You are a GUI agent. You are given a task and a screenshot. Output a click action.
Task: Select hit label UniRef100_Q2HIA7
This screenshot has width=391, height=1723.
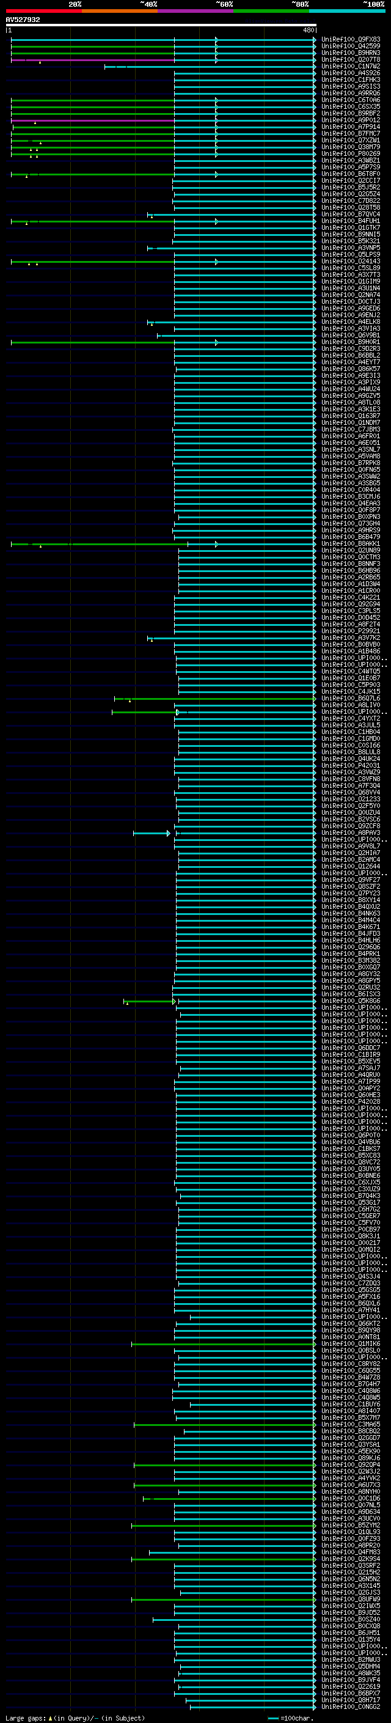351,853
